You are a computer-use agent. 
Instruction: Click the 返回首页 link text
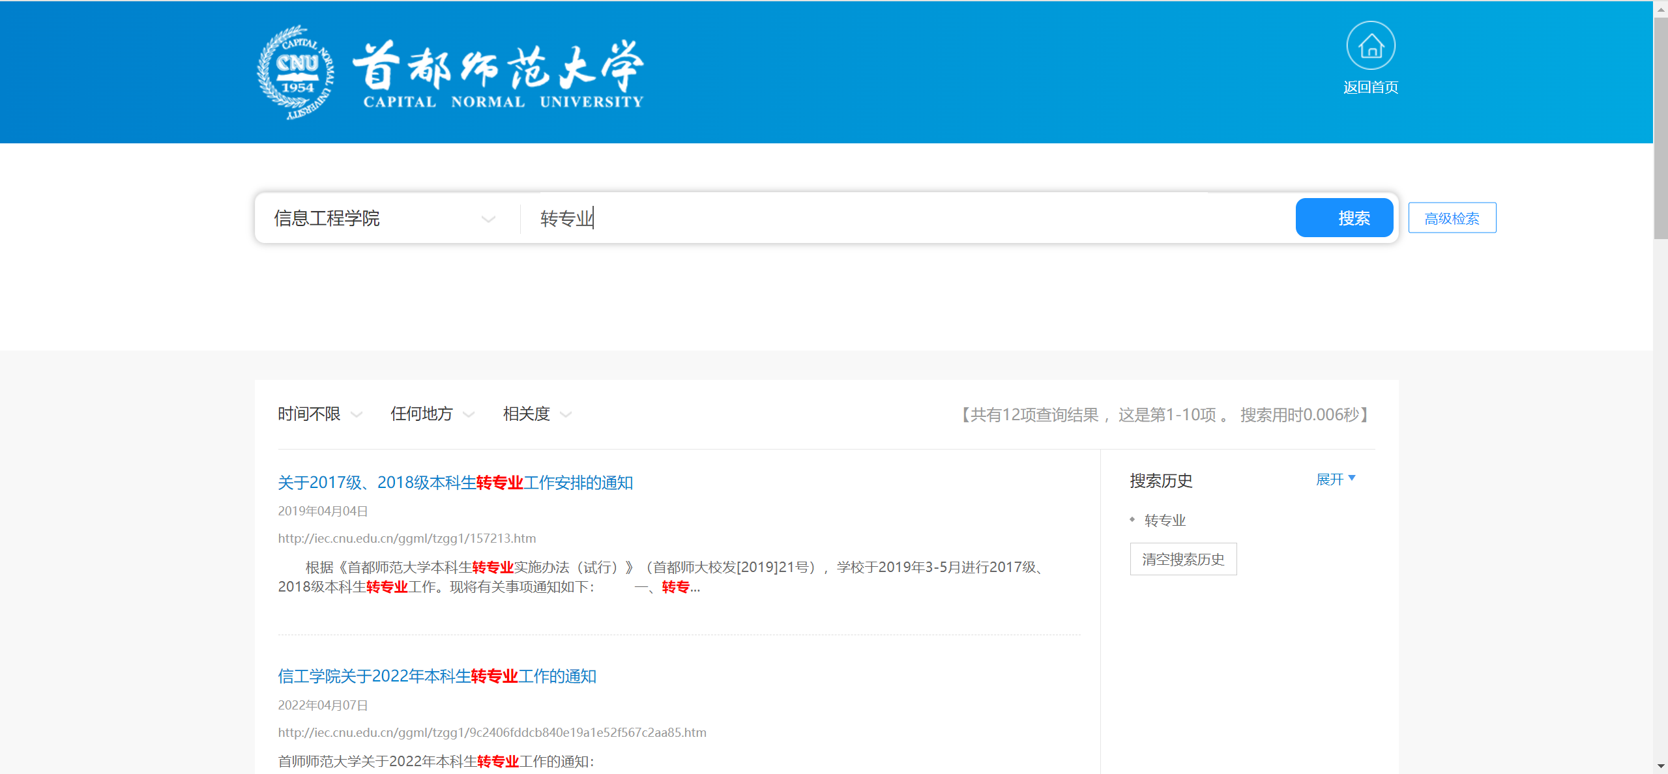[x=1370, y=87]
